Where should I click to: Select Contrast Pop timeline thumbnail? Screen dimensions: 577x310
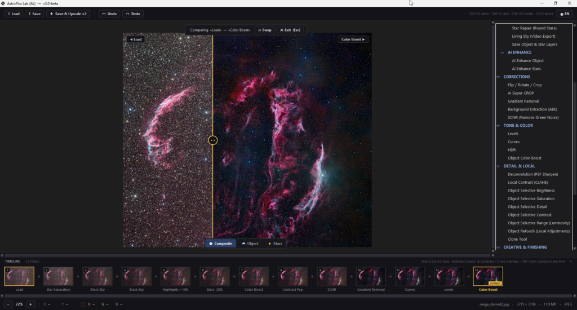[292, 276]
